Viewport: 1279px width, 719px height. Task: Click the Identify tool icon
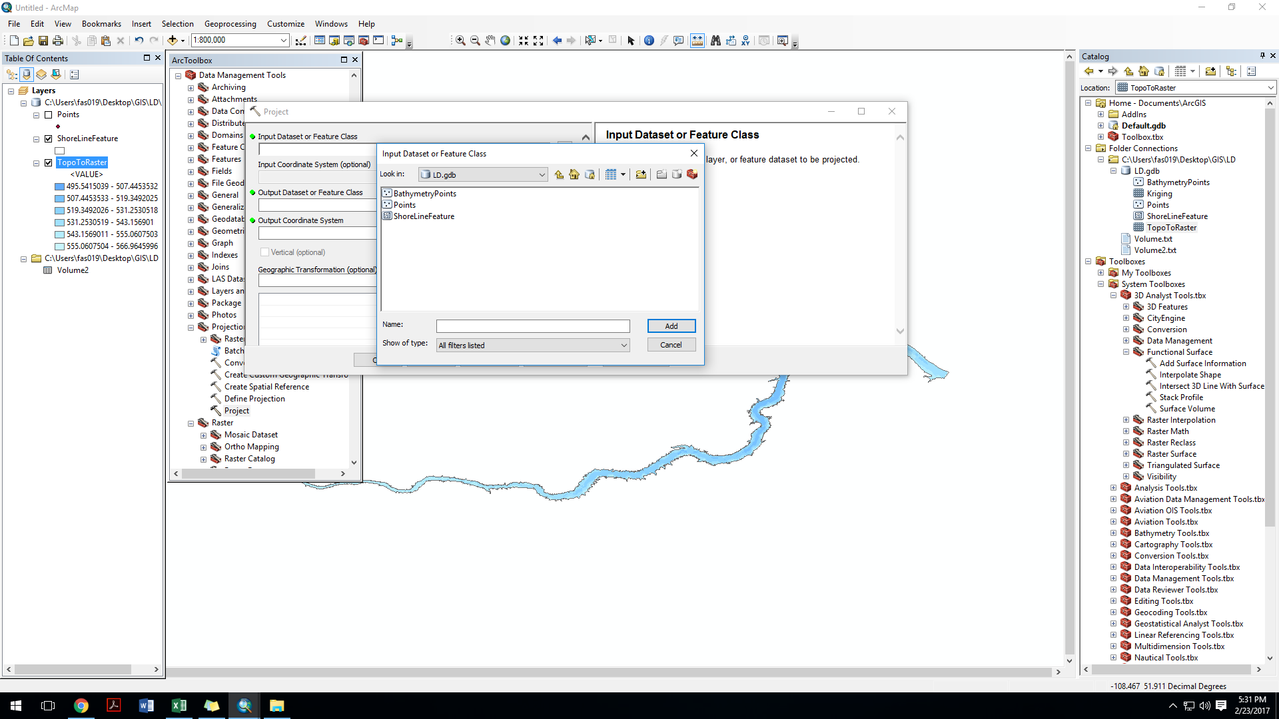click(649, 41)
